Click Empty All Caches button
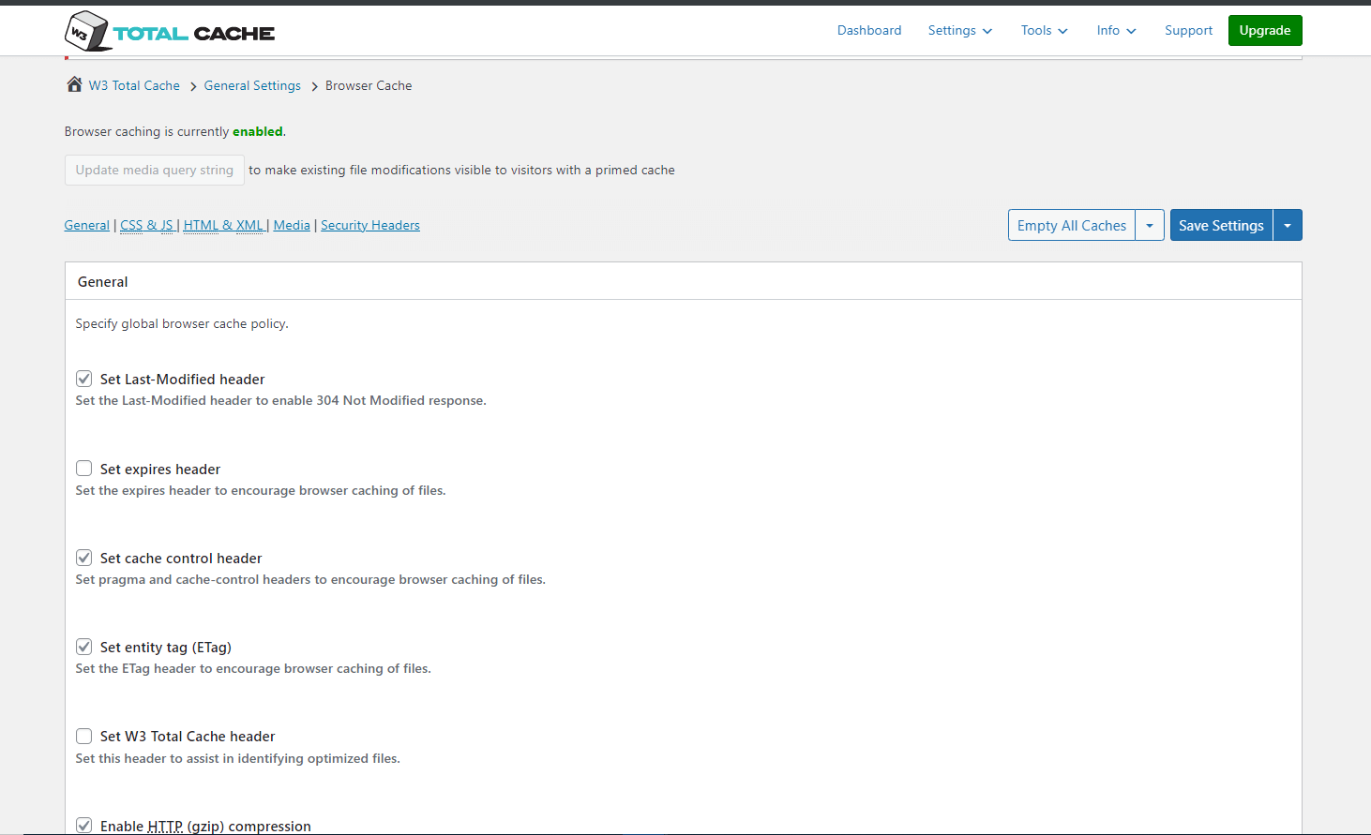 click(1072, 225)
